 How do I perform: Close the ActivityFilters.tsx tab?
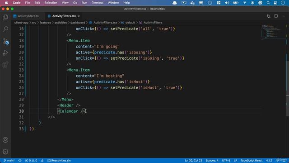pos(79,16)
